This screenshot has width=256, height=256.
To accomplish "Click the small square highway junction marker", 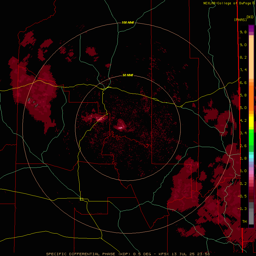I will click(x=81, y=199).
